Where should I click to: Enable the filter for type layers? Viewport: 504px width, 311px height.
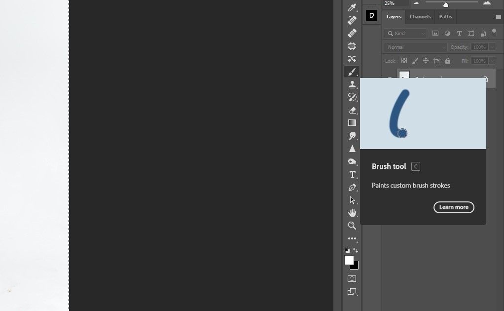[459, 34]
